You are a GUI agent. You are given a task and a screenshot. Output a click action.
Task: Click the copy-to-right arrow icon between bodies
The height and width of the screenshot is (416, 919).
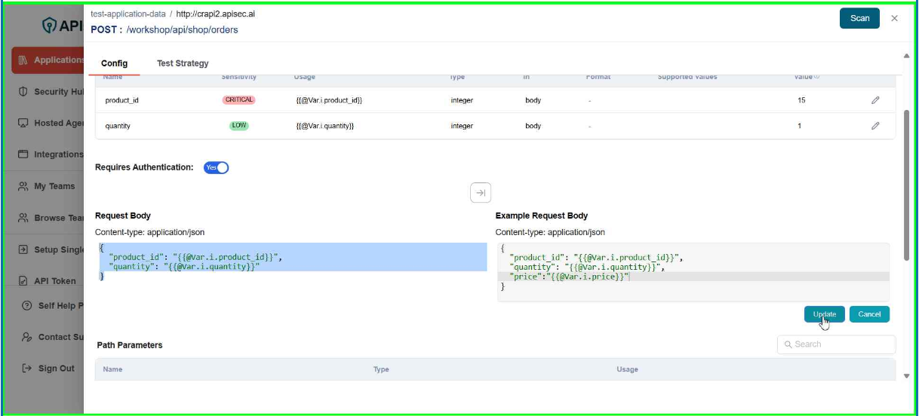click(x=481, y=192)
